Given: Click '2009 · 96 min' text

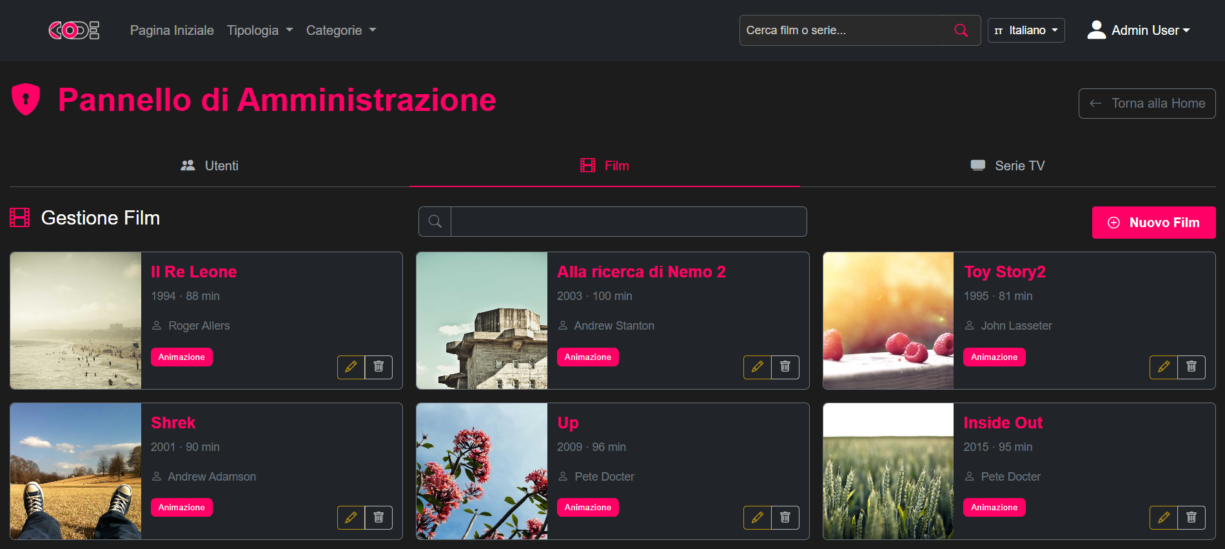Looking at the screenshot, I should pos(591,447).
